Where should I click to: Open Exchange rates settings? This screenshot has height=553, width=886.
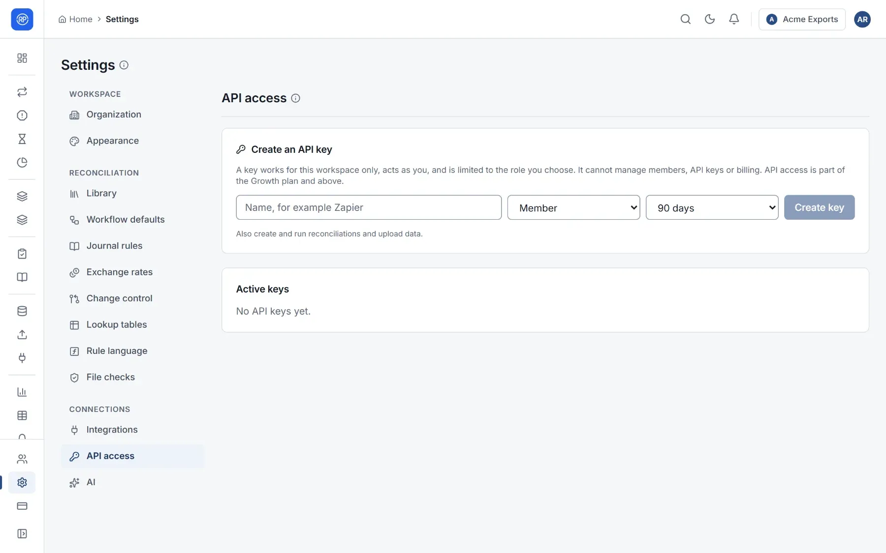(x=132, y=272)
